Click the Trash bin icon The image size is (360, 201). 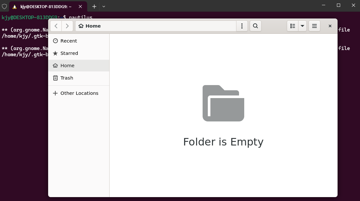[x=55, y=78]
